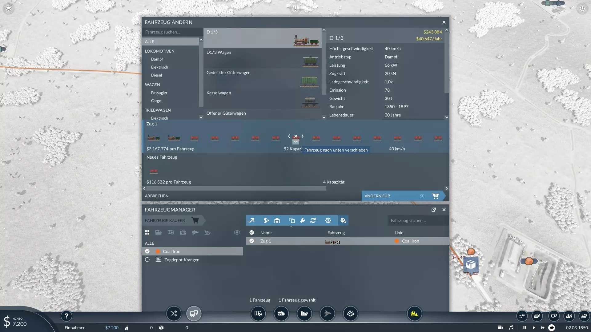The height and width of the screenshot is (332, 591).
Task: Open the help question mark button
Action: (66, 316)
